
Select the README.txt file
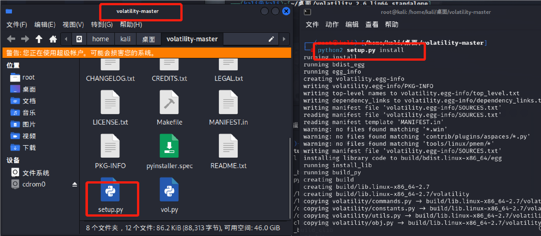228,152
